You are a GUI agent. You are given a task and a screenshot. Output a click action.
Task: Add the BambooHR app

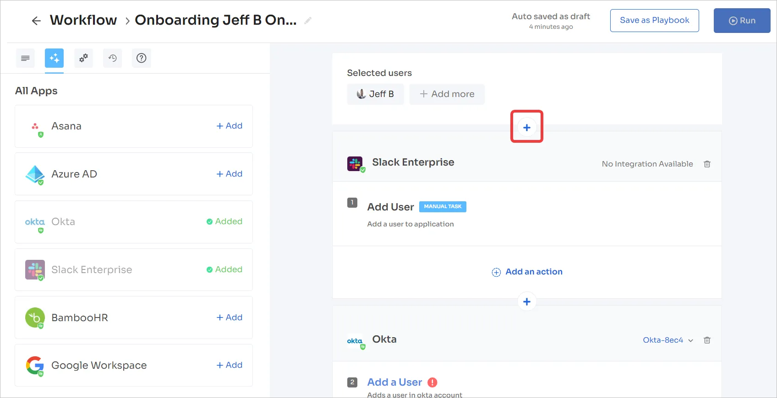[230, 317]
